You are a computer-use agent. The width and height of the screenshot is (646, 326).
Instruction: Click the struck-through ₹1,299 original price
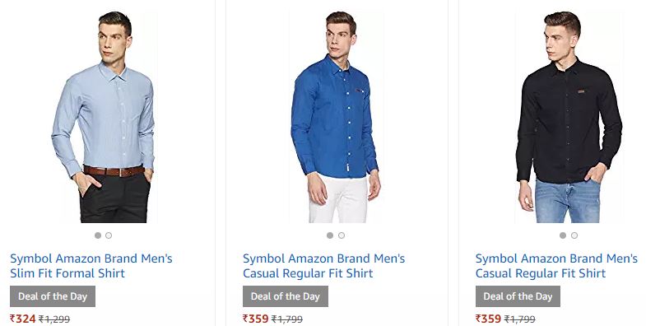pyautogui.click(x=54, y=319)
